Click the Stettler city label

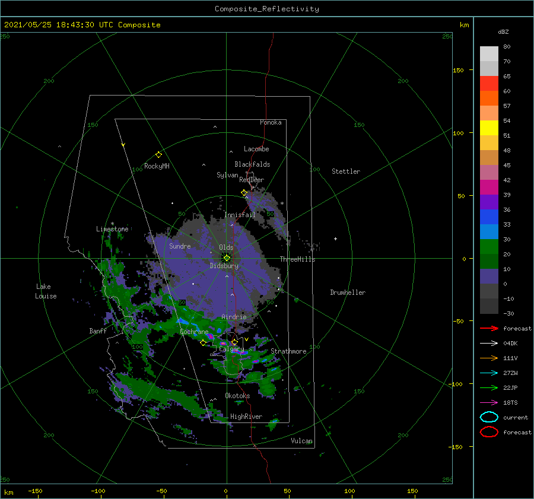click(x=346, y=171)
